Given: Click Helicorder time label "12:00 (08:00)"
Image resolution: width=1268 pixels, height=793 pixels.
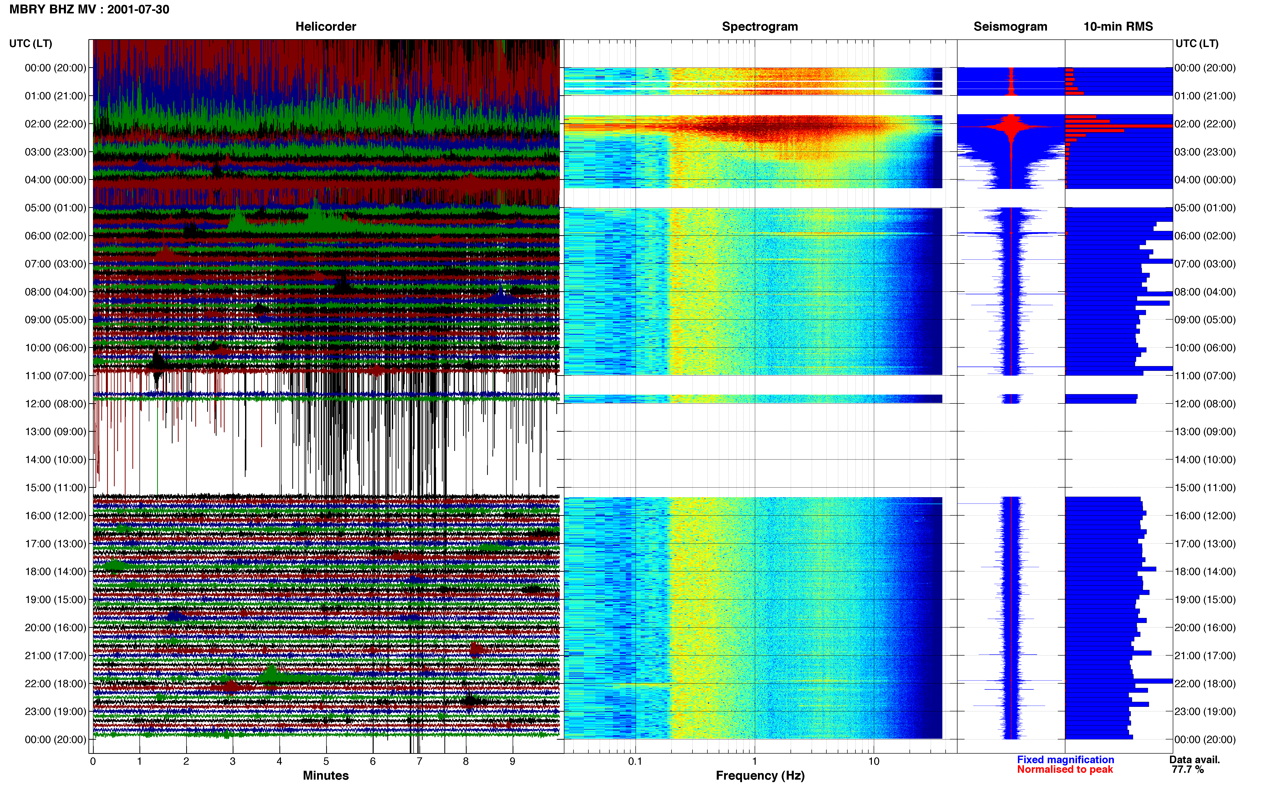Looking at the screenshot, I should point(56,404).
